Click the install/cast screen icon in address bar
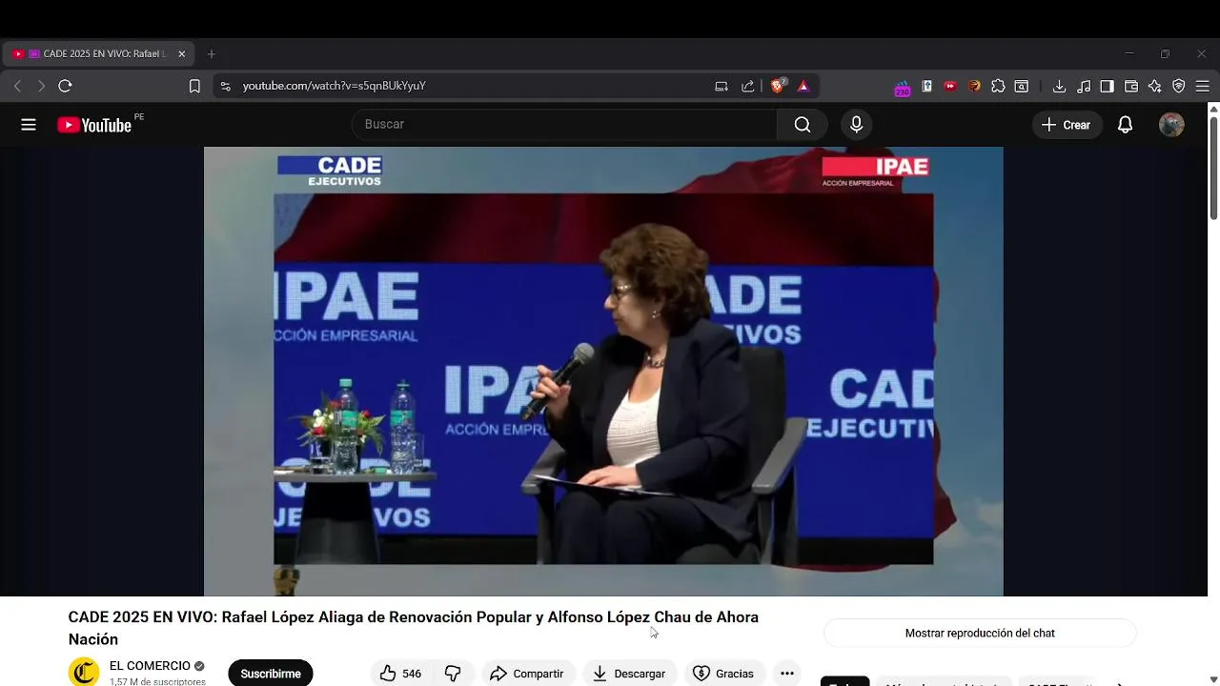 (722, 86)
